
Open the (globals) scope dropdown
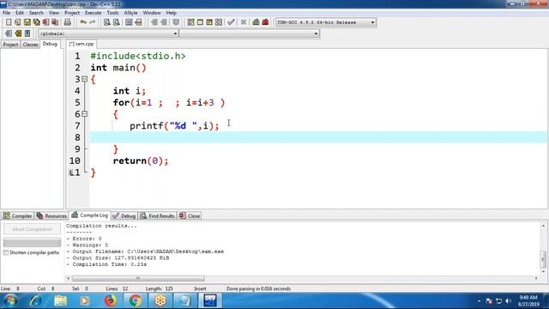[x=175, y=33]
